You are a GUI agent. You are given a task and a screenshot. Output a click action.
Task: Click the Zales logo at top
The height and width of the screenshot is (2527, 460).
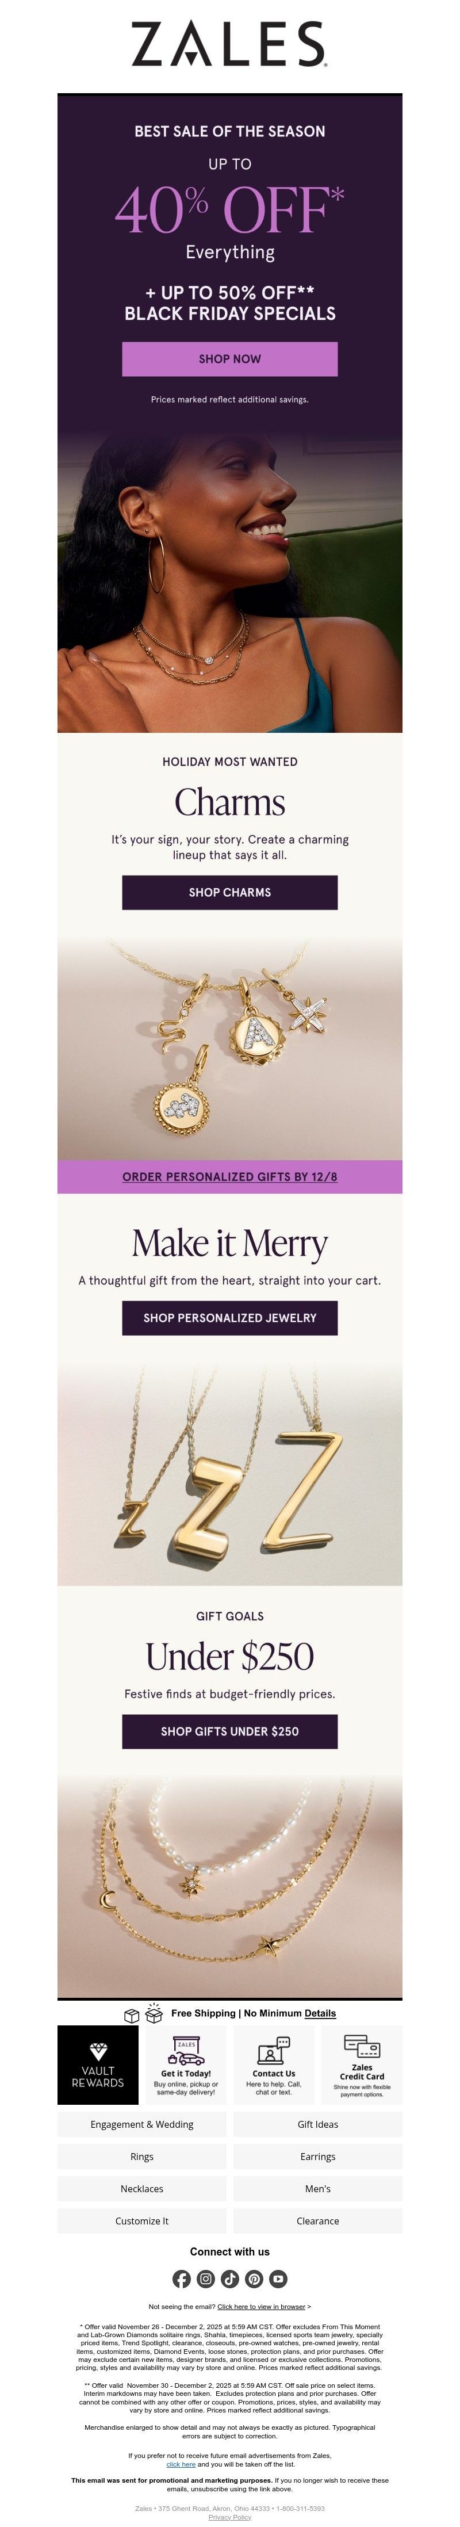coord(229,44)
